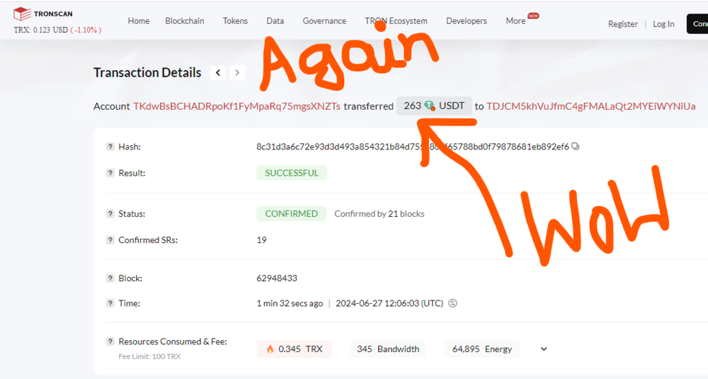
Task: Click the Transaction Details heading
Action: 147,73
